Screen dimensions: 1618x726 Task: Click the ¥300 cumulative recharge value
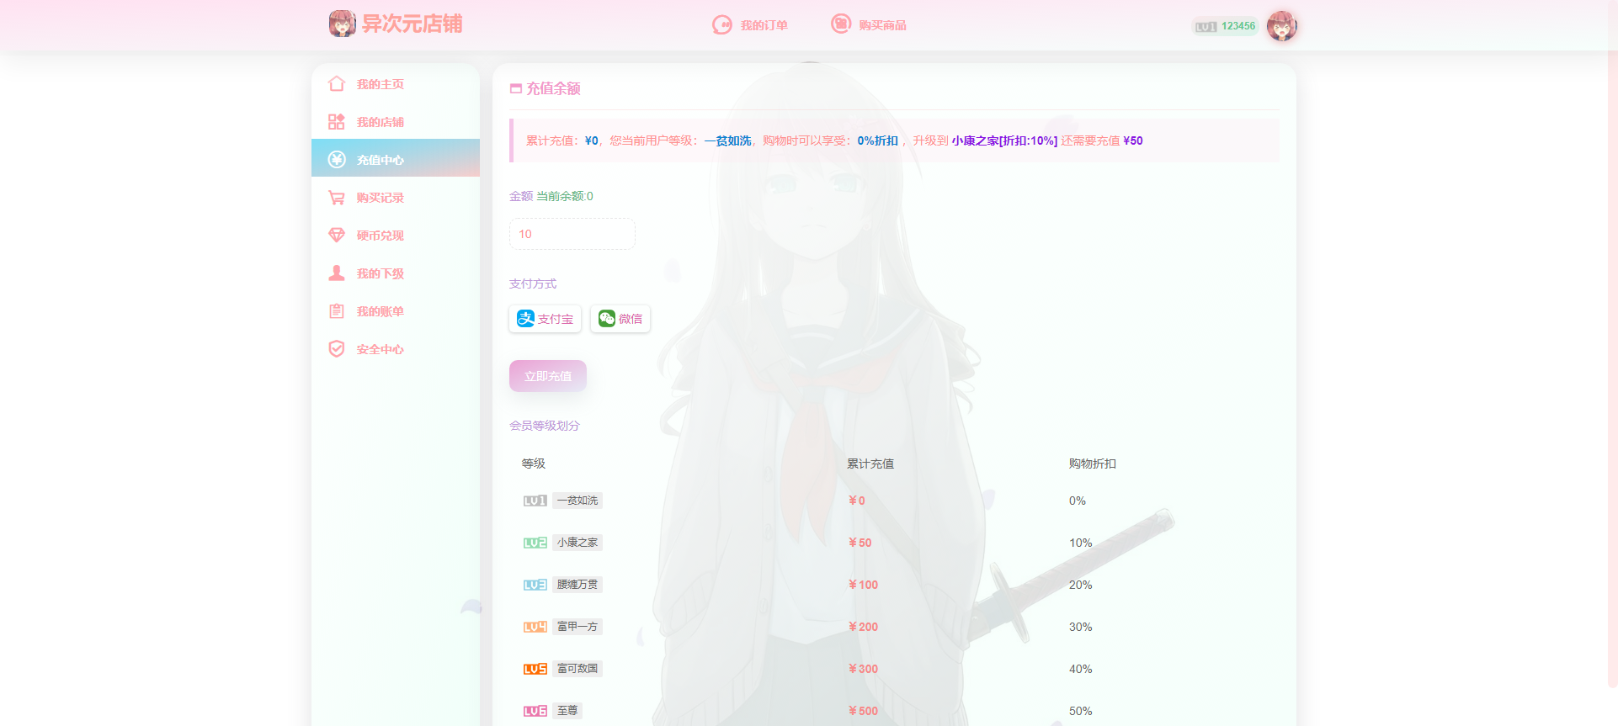point(863,669)
